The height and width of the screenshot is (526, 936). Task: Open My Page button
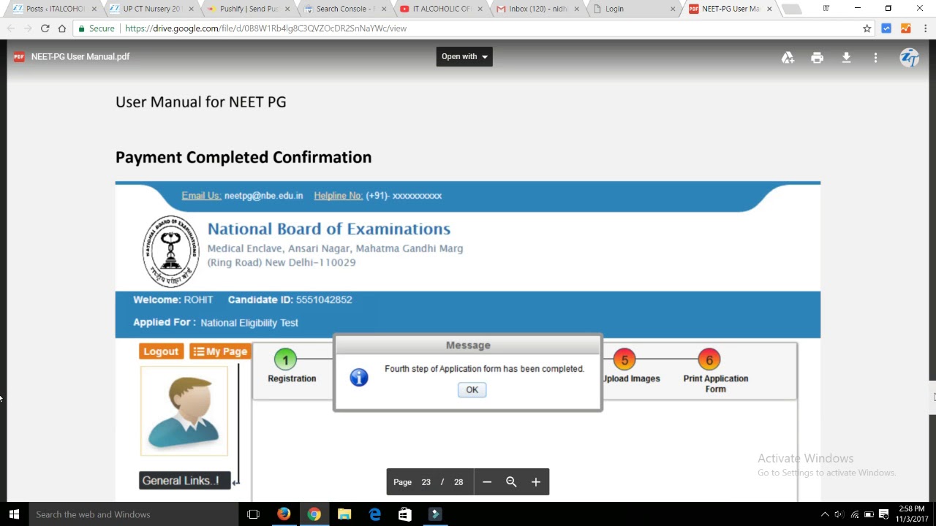(220, 351)
